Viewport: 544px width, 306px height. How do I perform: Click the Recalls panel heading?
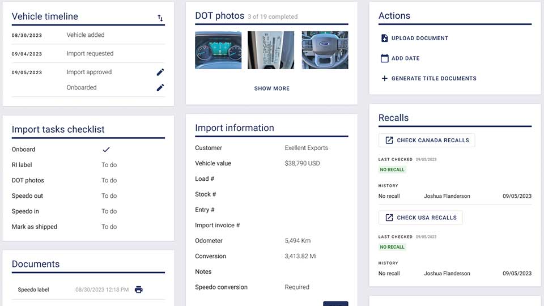[393, 118]
